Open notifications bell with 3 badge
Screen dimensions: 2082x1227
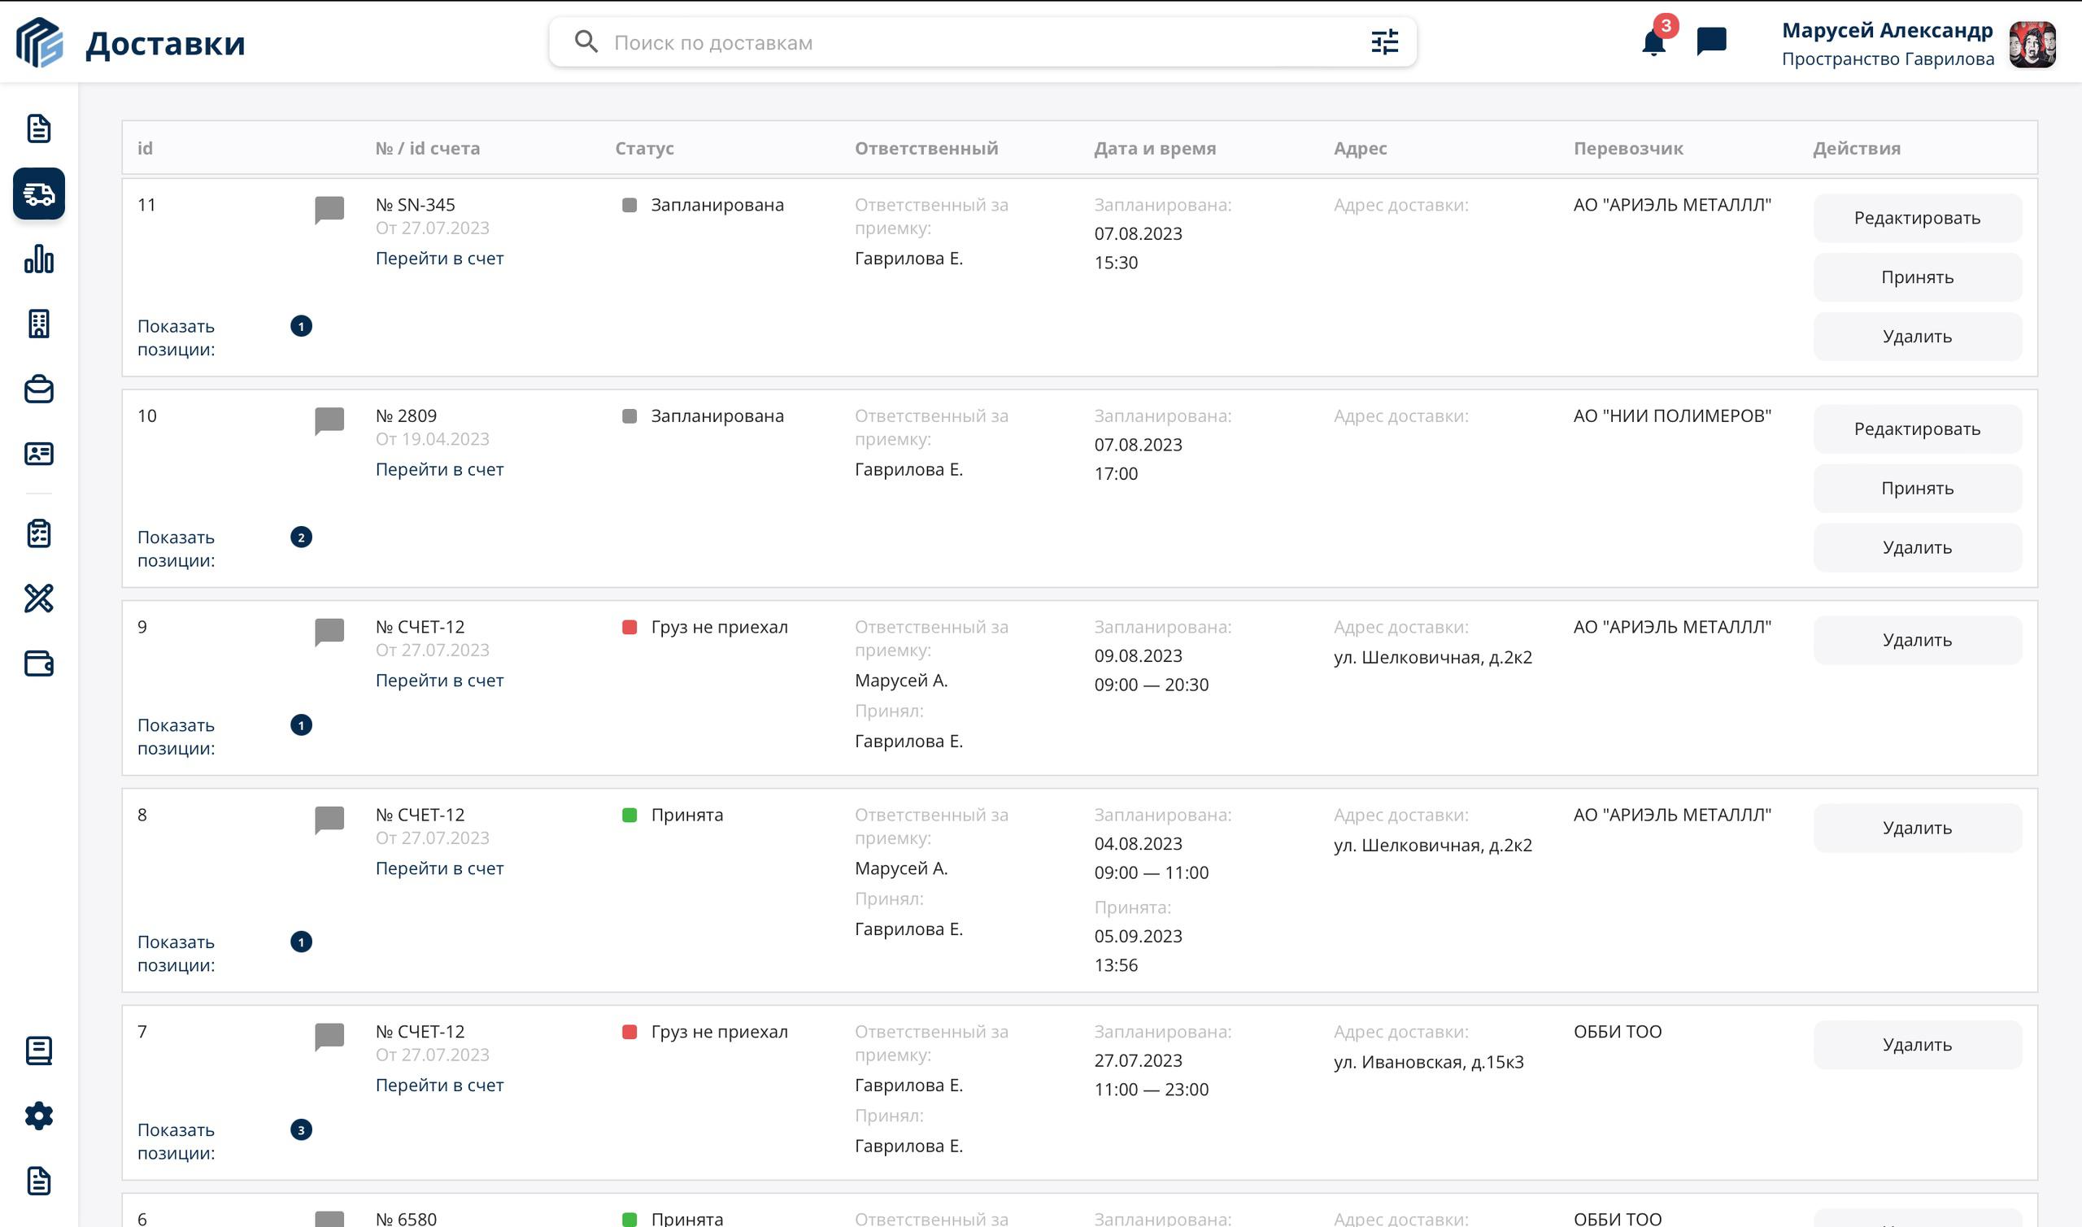pyautogui.click(x=1654, y=41)
